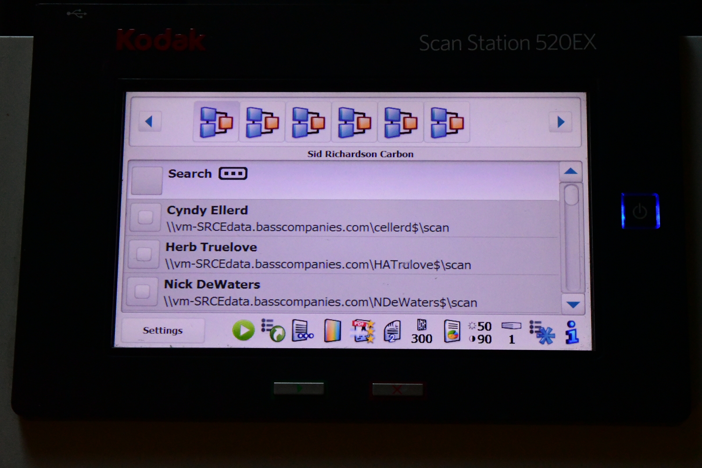The width and height of the screenshot is (702, 468).
Task: Tap the square box beside Search
Action: [147, 180]
